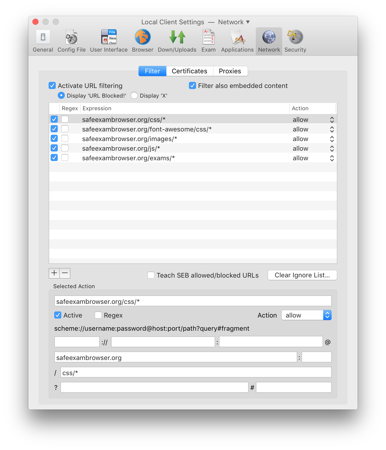Edit the host field safeexambrowser.org

[176, 357]
